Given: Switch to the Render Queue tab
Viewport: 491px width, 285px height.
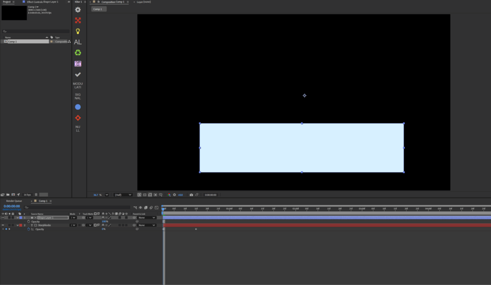Looking at the screenshot, I should click(14, 201).
